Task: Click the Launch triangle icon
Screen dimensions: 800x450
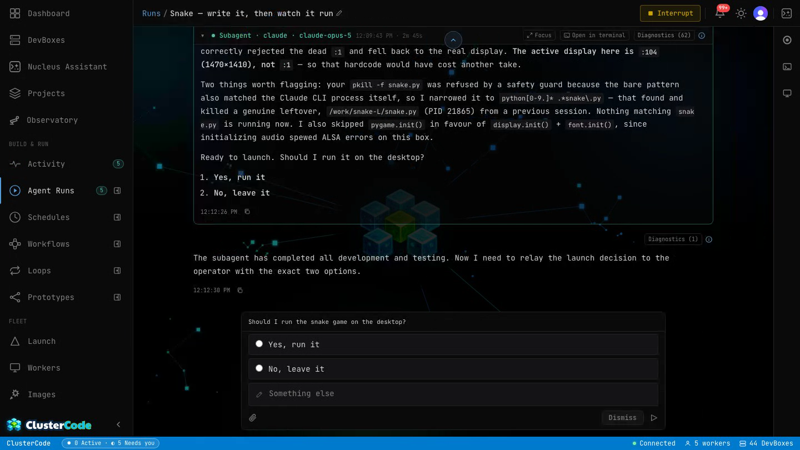Action: [x=15, y=341]
